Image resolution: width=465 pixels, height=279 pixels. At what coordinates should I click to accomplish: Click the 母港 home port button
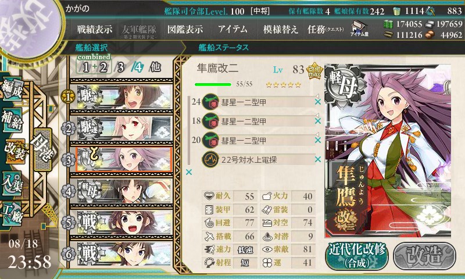coord(42,149)
